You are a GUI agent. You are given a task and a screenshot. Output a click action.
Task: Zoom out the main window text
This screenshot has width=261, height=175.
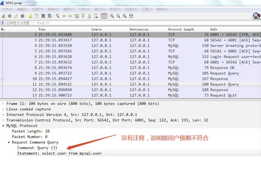pos(118,16)
